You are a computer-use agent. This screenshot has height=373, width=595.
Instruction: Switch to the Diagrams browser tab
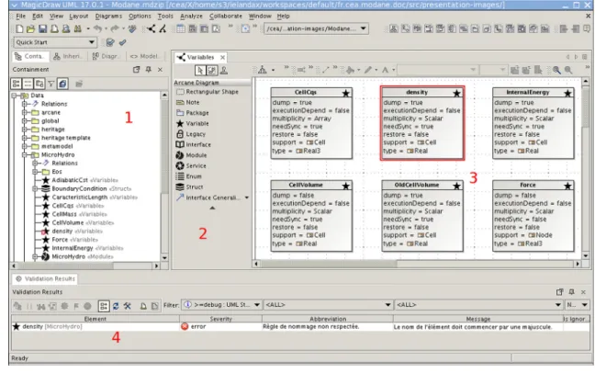[106, 56]
